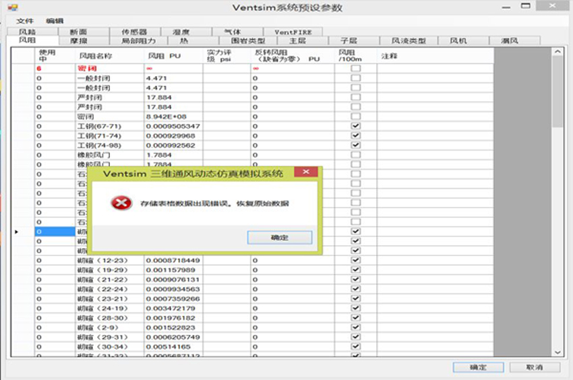Screen dimensions: 573x380
Task: Select the cell with value 0.003472179
Action: click(173, 309)
